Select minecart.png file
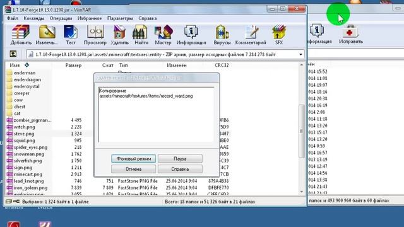 (25, 174)
